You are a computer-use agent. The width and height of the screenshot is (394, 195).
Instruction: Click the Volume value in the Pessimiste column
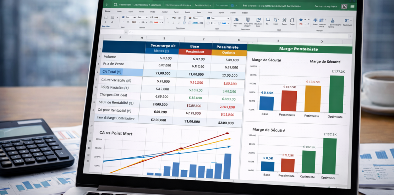pos(232,60)
